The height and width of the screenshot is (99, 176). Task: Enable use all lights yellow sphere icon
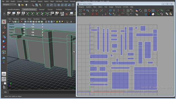click(57, 22)
